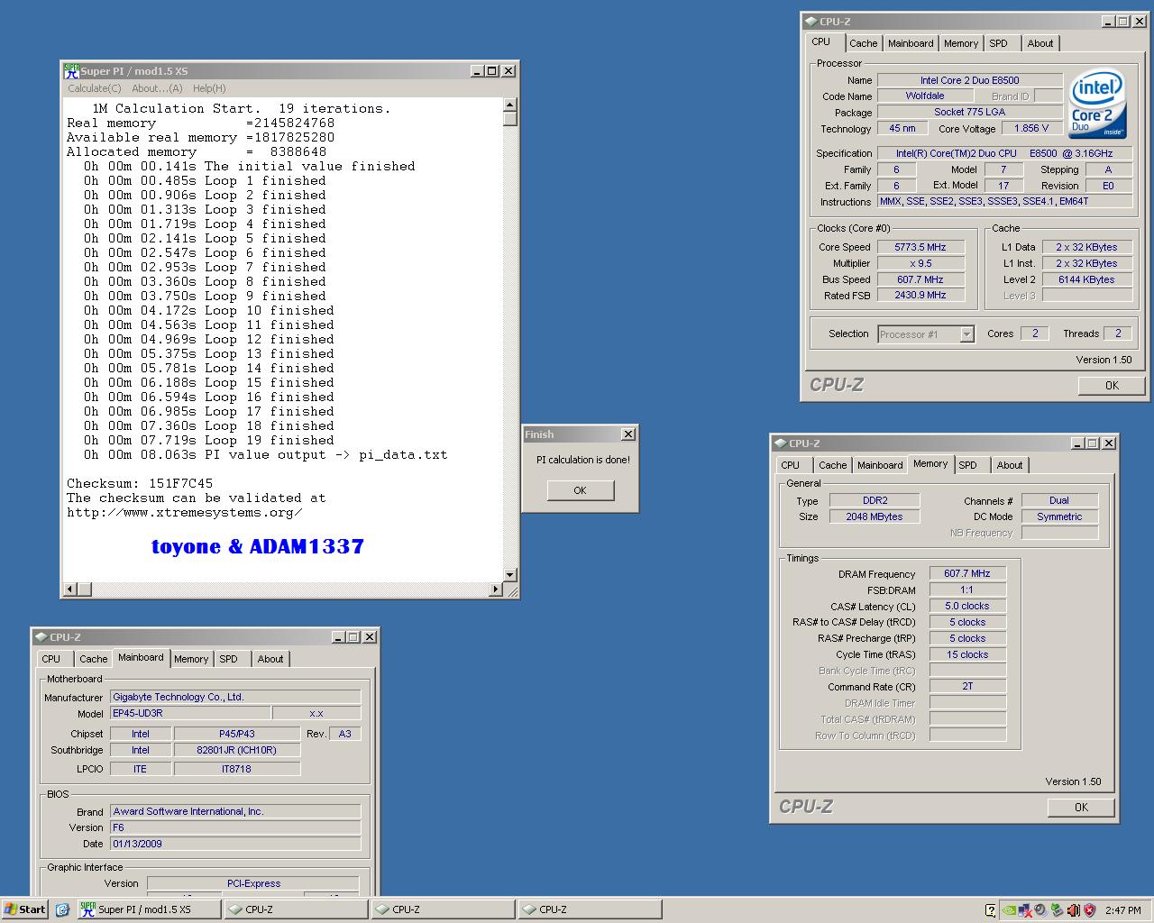This screenshot has height=923, width=1154.
Task: Click the red Security Center shield icon
Action: [1089, 910]
